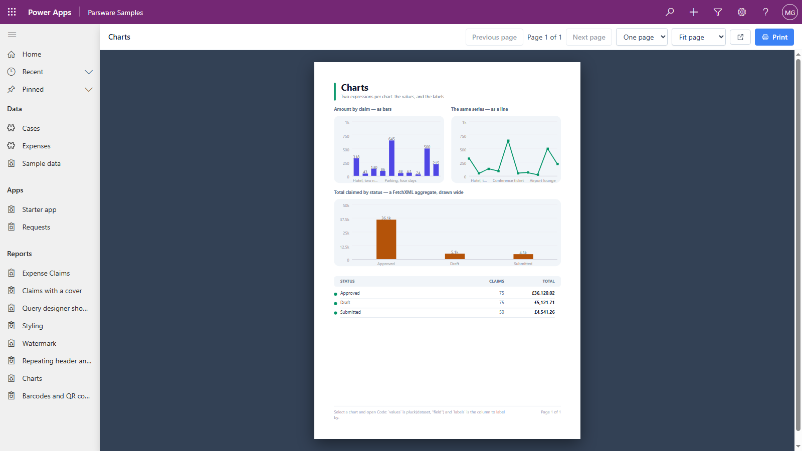The image size is (802, 451).
Task: Open Claims with a cover report
Action: 50,291
